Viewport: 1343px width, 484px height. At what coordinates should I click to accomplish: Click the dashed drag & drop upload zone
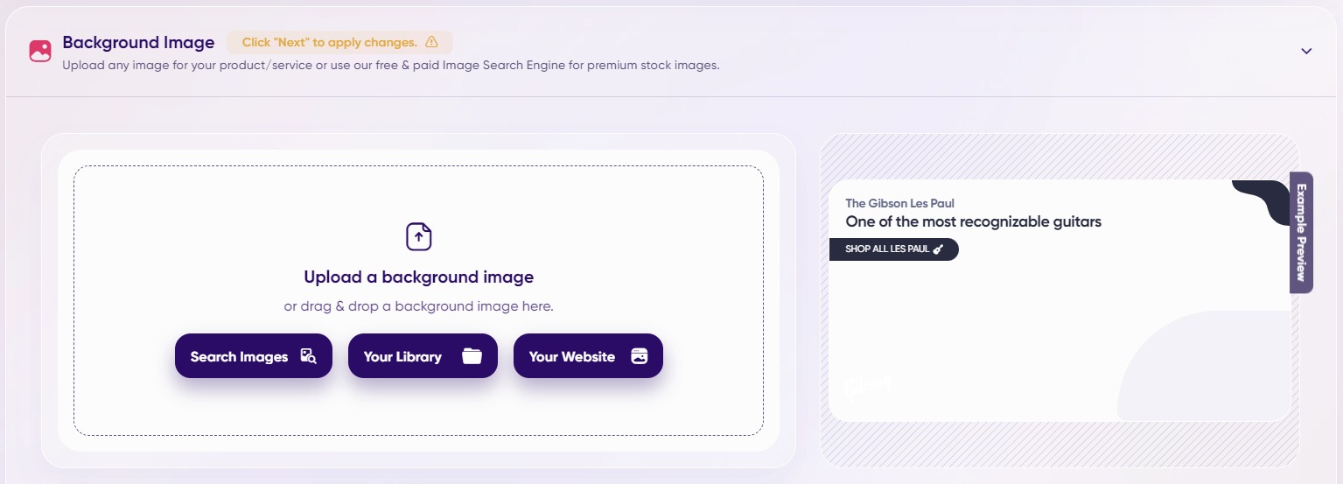418,403
